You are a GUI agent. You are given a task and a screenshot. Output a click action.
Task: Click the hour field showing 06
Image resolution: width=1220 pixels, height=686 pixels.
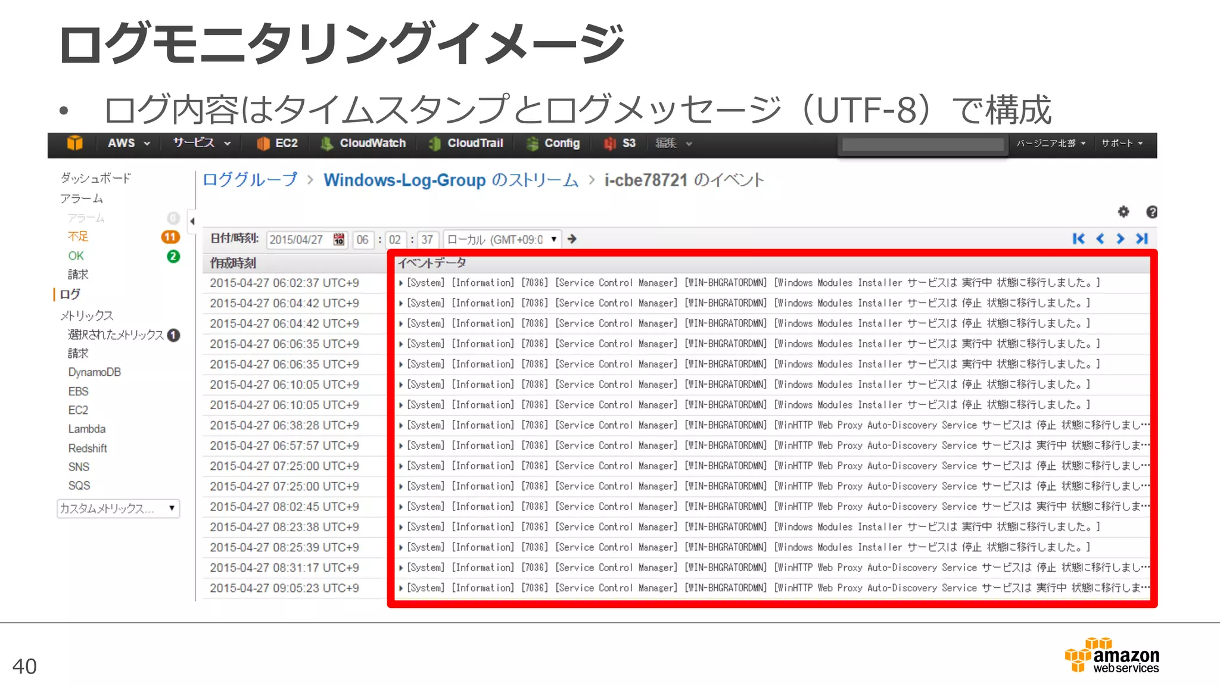(362, 239)
